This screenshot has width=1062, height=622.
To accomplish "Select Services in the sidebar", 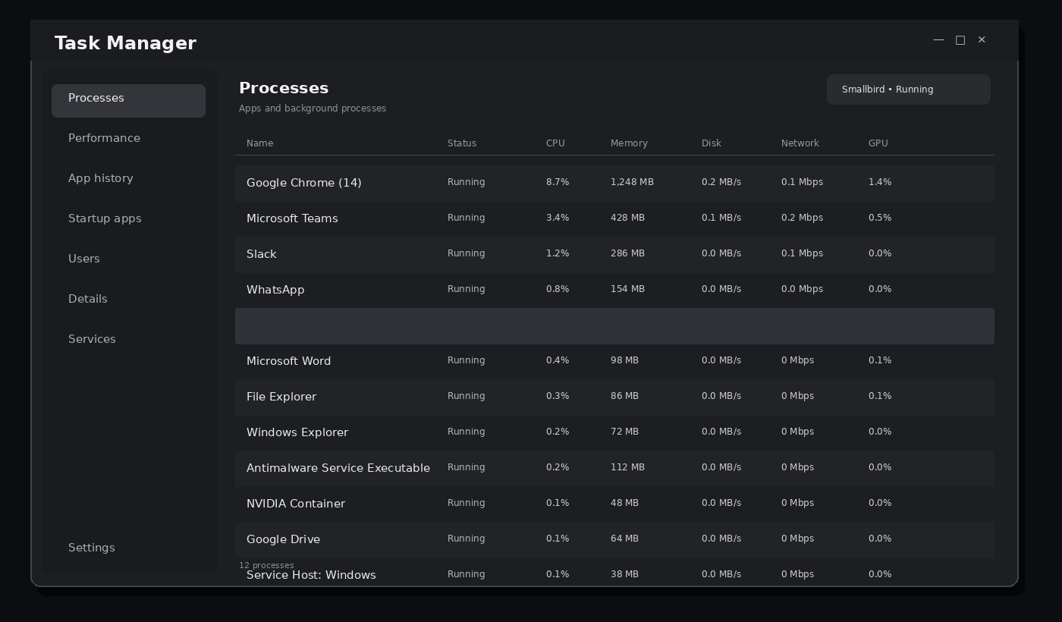I will pos(128,339).
